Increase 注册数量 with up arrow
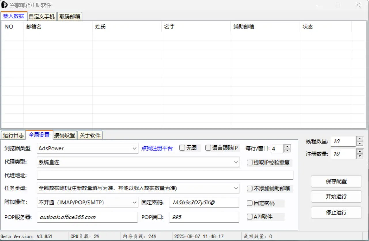Viewport: 369px width, 241px height. click(360, 152)
